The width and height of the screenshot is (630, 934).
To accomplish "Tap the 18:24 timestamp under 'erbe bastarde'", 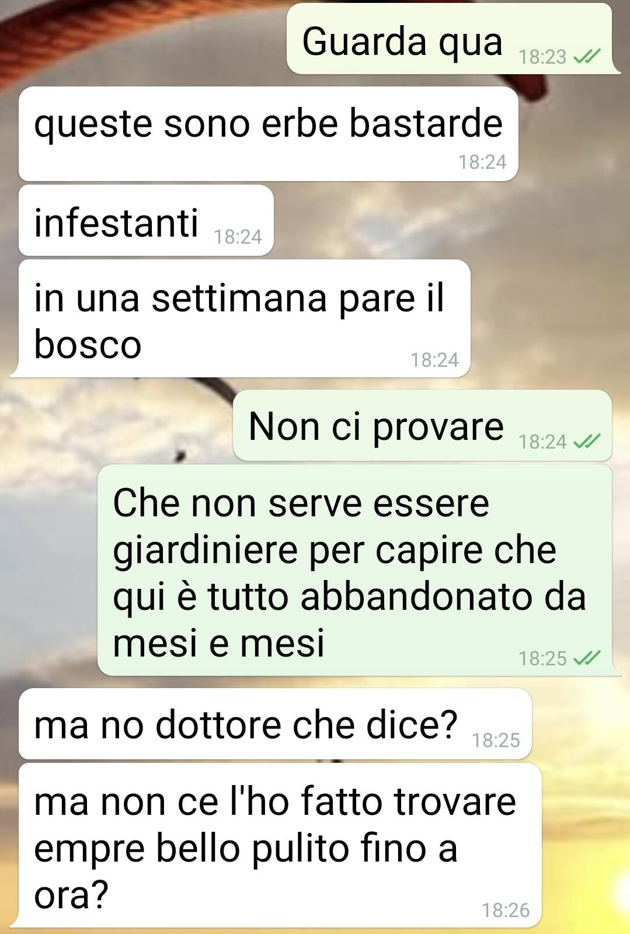I will [482, 162].
